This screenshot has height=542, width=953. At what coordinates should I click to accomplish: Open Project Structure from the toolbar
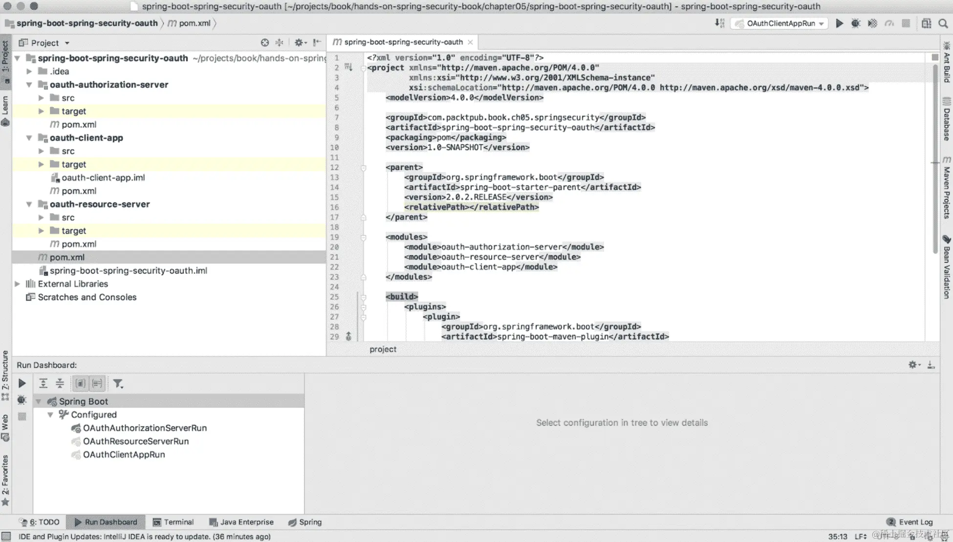pyautogui.click(x=926, y=23)
